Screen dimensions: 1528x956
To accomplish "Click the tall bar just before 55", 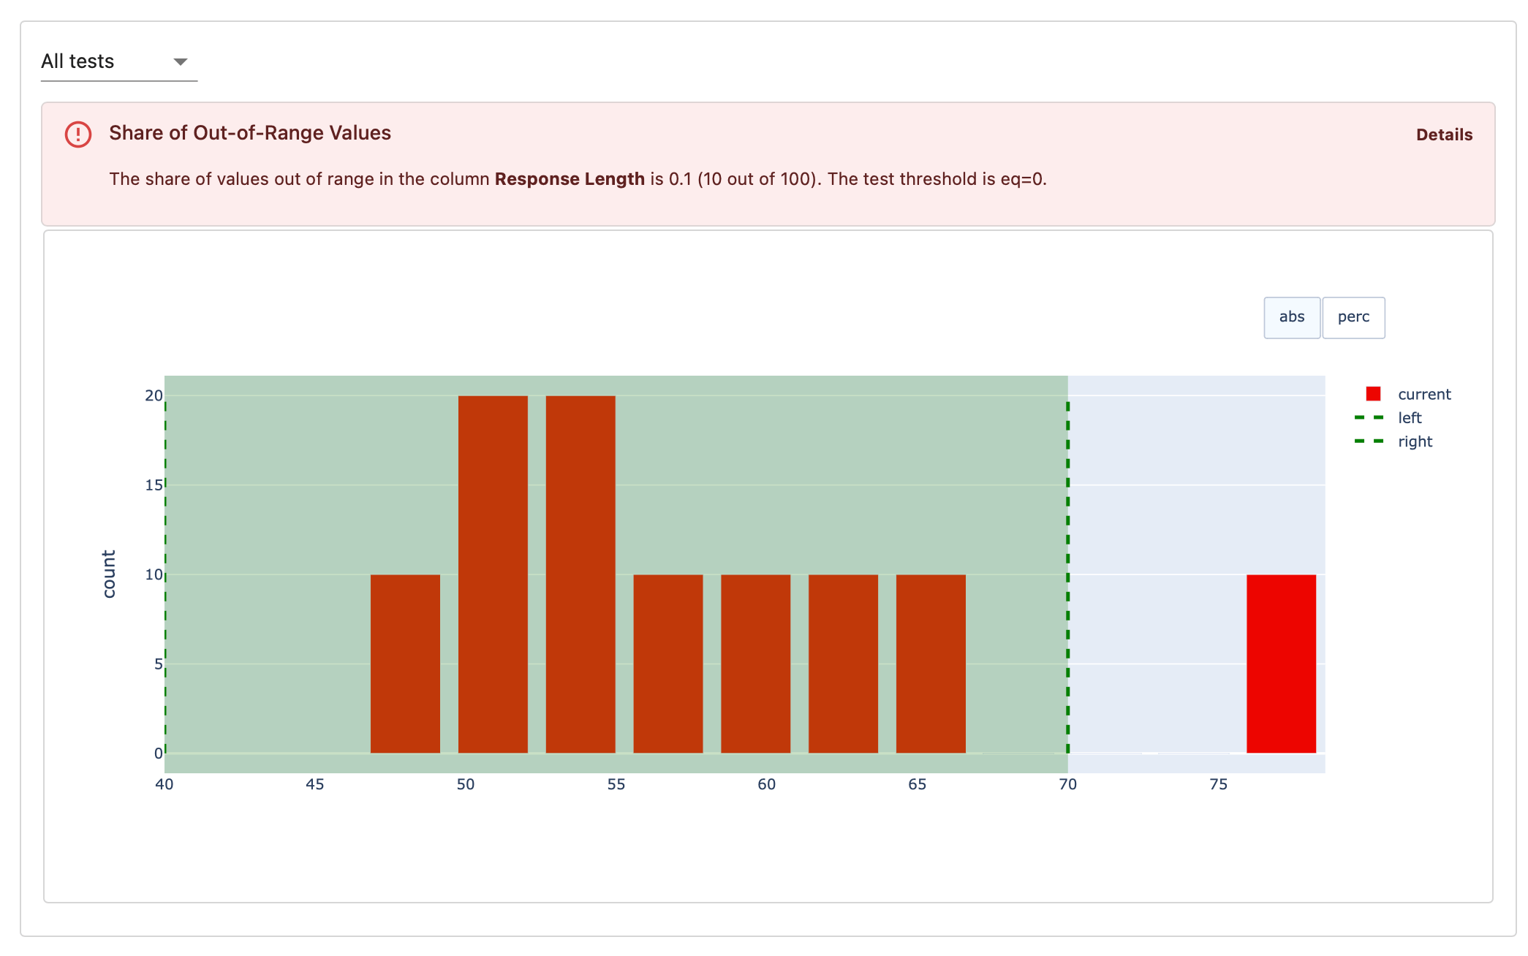I will tap(580, 574).
